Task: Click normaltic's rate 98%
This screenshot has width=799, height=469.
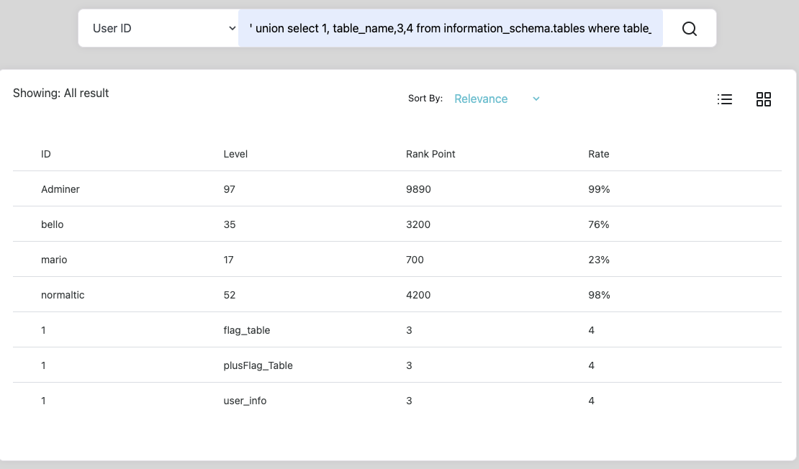Action: pos(599,295)
